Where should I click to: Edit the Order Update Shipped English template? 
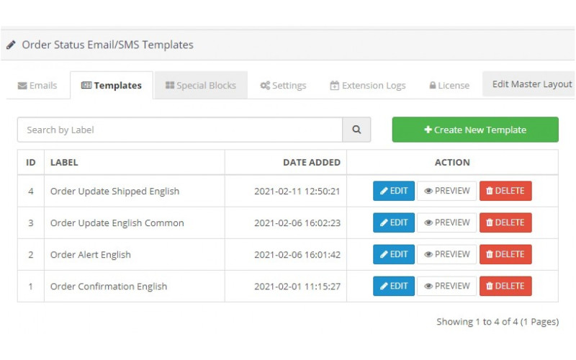tap(394, 191)
